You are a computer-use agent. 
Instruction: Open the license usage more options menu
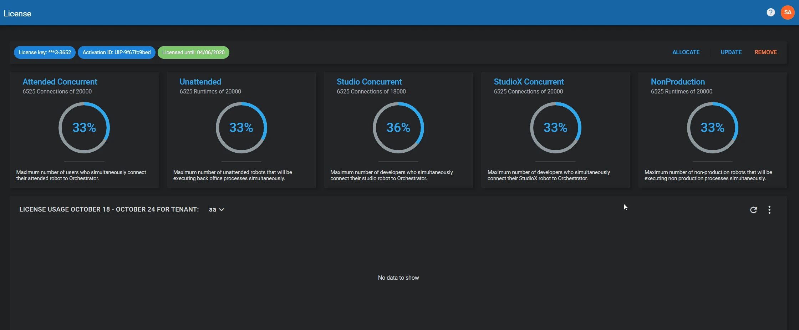769,210
